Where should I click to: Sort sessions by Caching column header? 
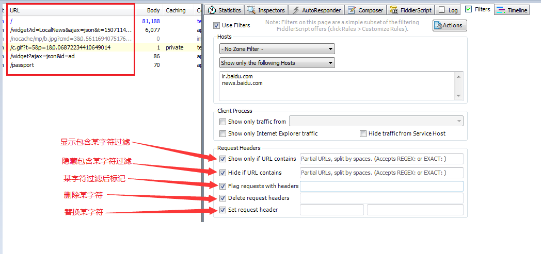coord(179,10)
